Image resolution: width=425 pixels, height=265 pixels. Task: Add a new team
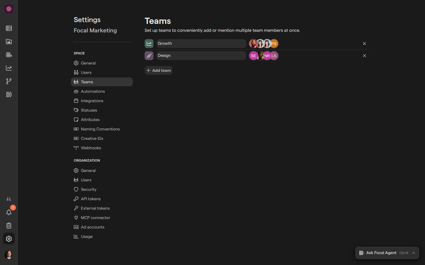point(158,70)
